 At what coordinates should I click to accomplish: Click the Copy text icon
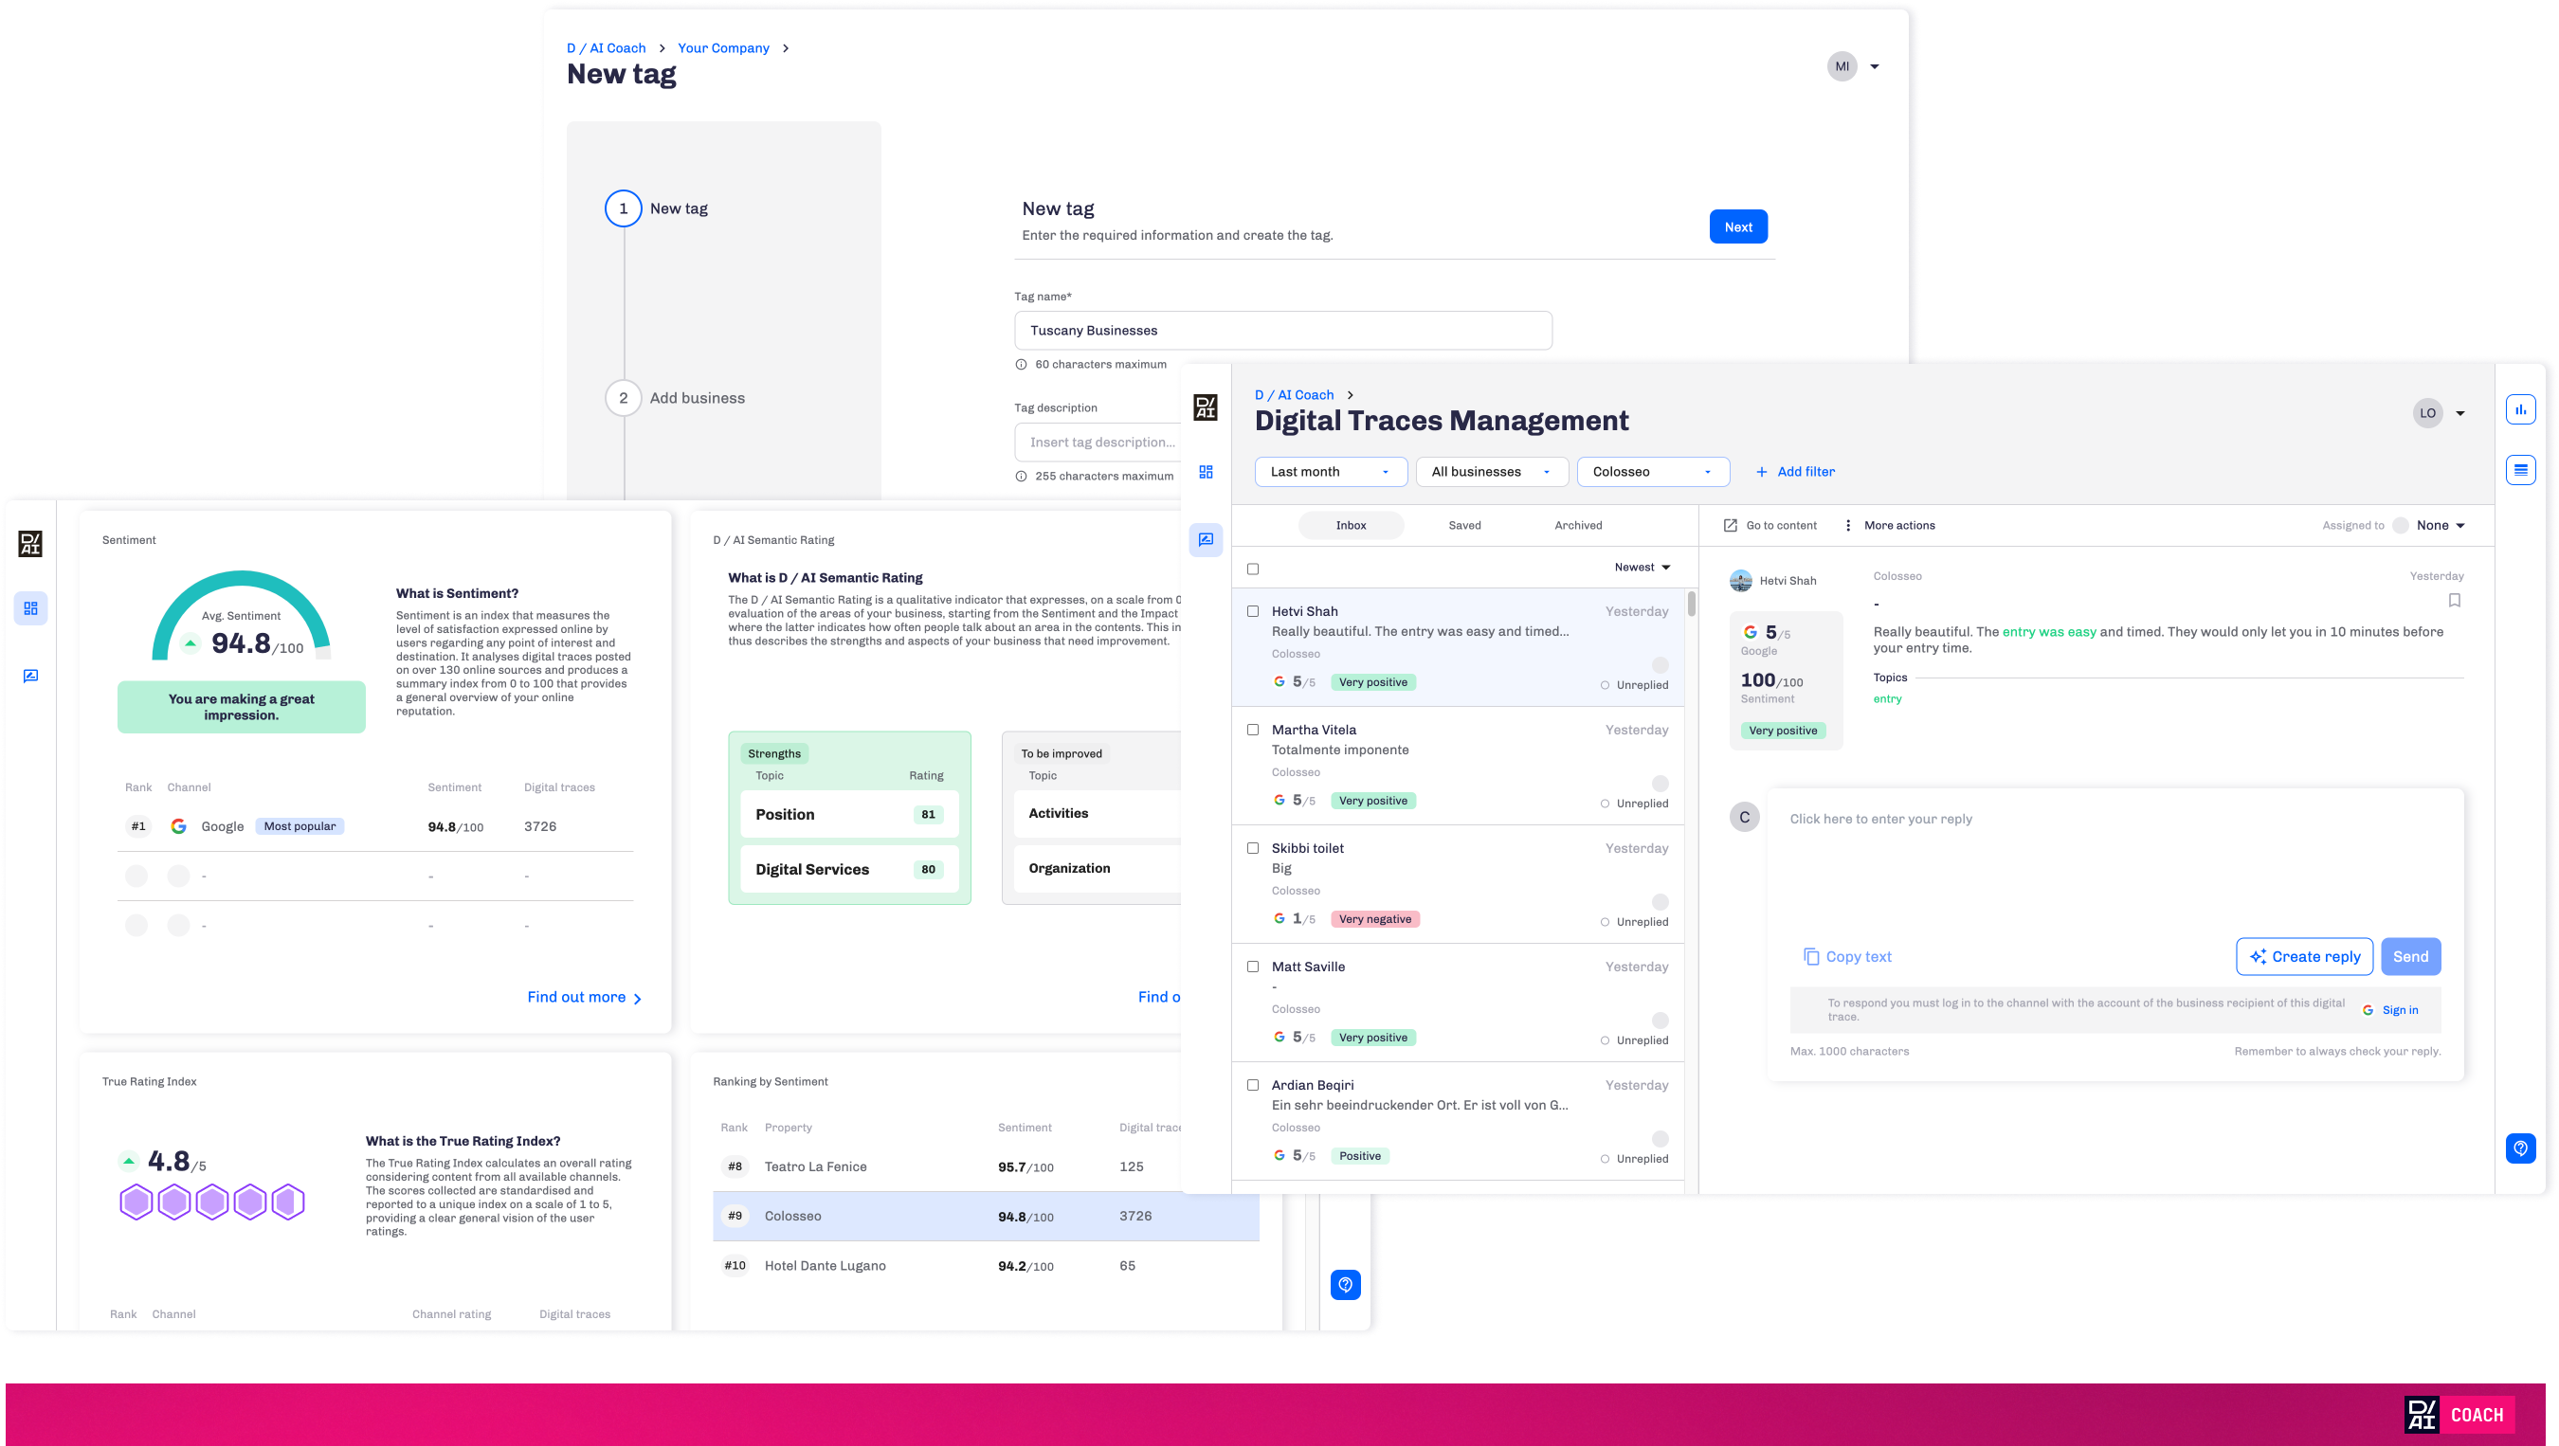(x=1811, y=956)
